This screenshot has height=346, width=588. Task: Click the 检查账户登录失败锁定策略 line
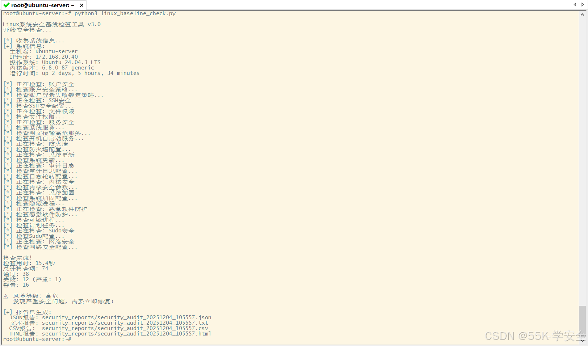pos(54,95)
